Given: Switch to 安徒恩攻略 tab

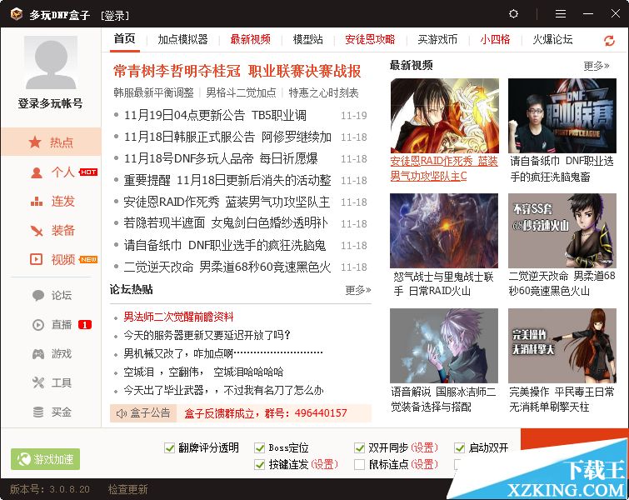Looking at the screenshot, I should pos(370,39).
